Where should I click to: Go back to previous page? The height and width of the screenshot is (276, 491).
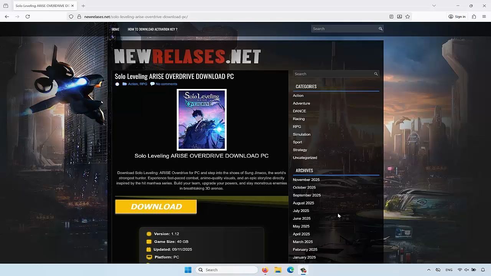click(7, 16)
